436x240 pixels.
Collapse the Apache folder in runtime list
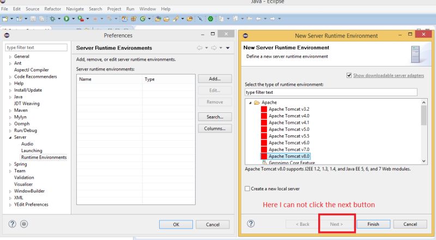point(250,103)
